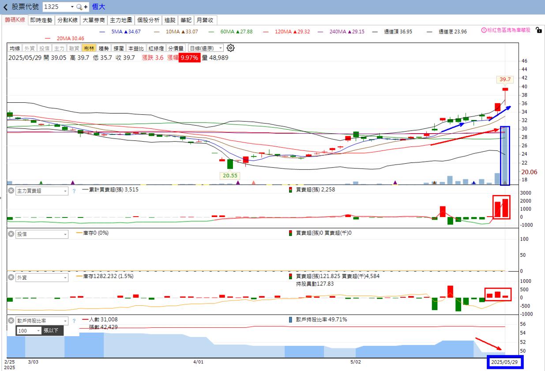Click the 通道底 23.96 legend
The image size is (545, 371).
447,32
